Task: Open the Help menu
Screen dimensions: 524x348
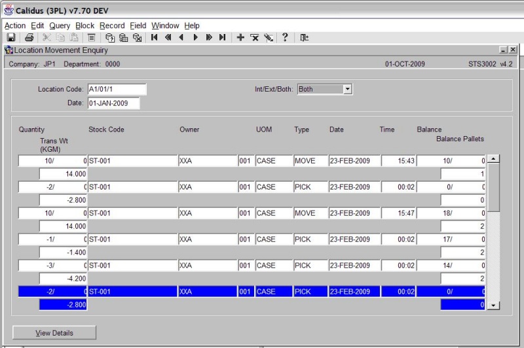Action: coord(192,26)
